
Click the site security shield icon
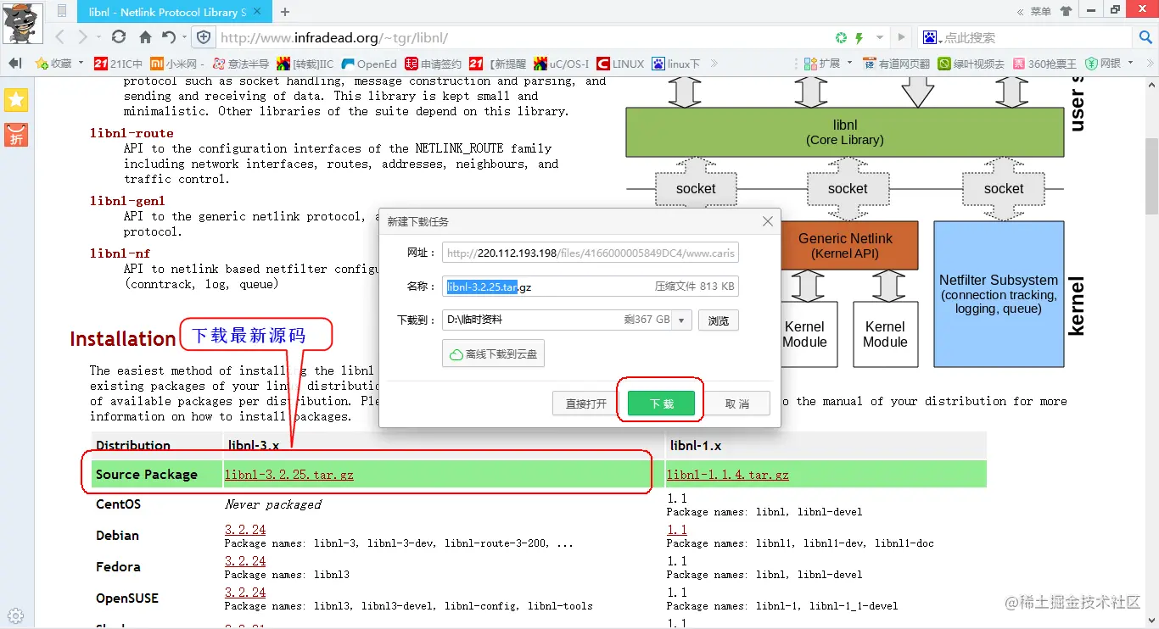tap(204, 37)
